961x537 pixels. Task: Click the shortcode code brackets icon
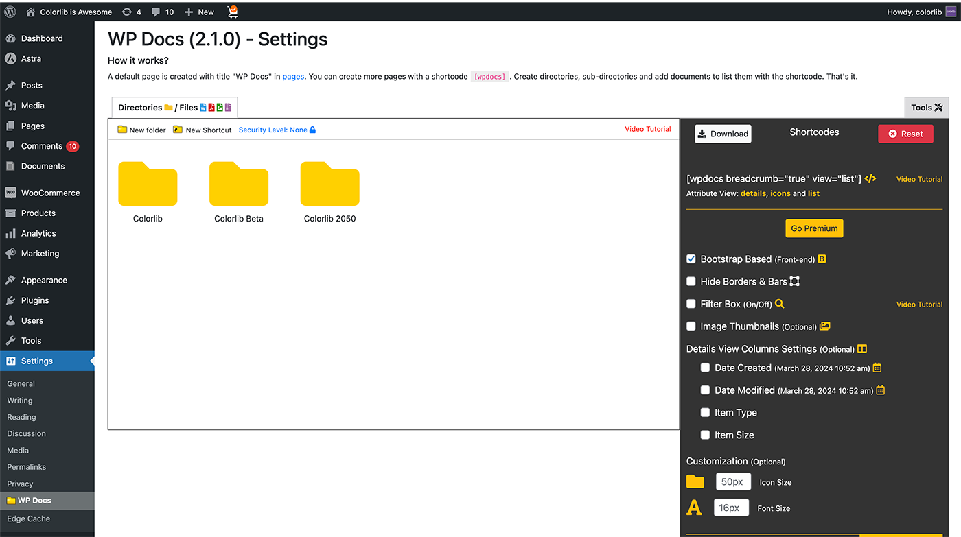870,178
